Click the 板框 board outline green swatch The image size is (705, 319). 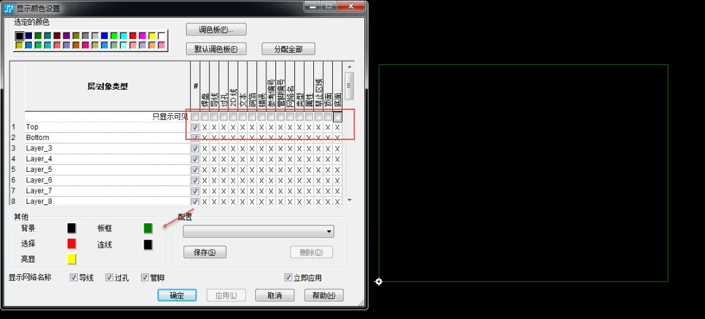148,229
